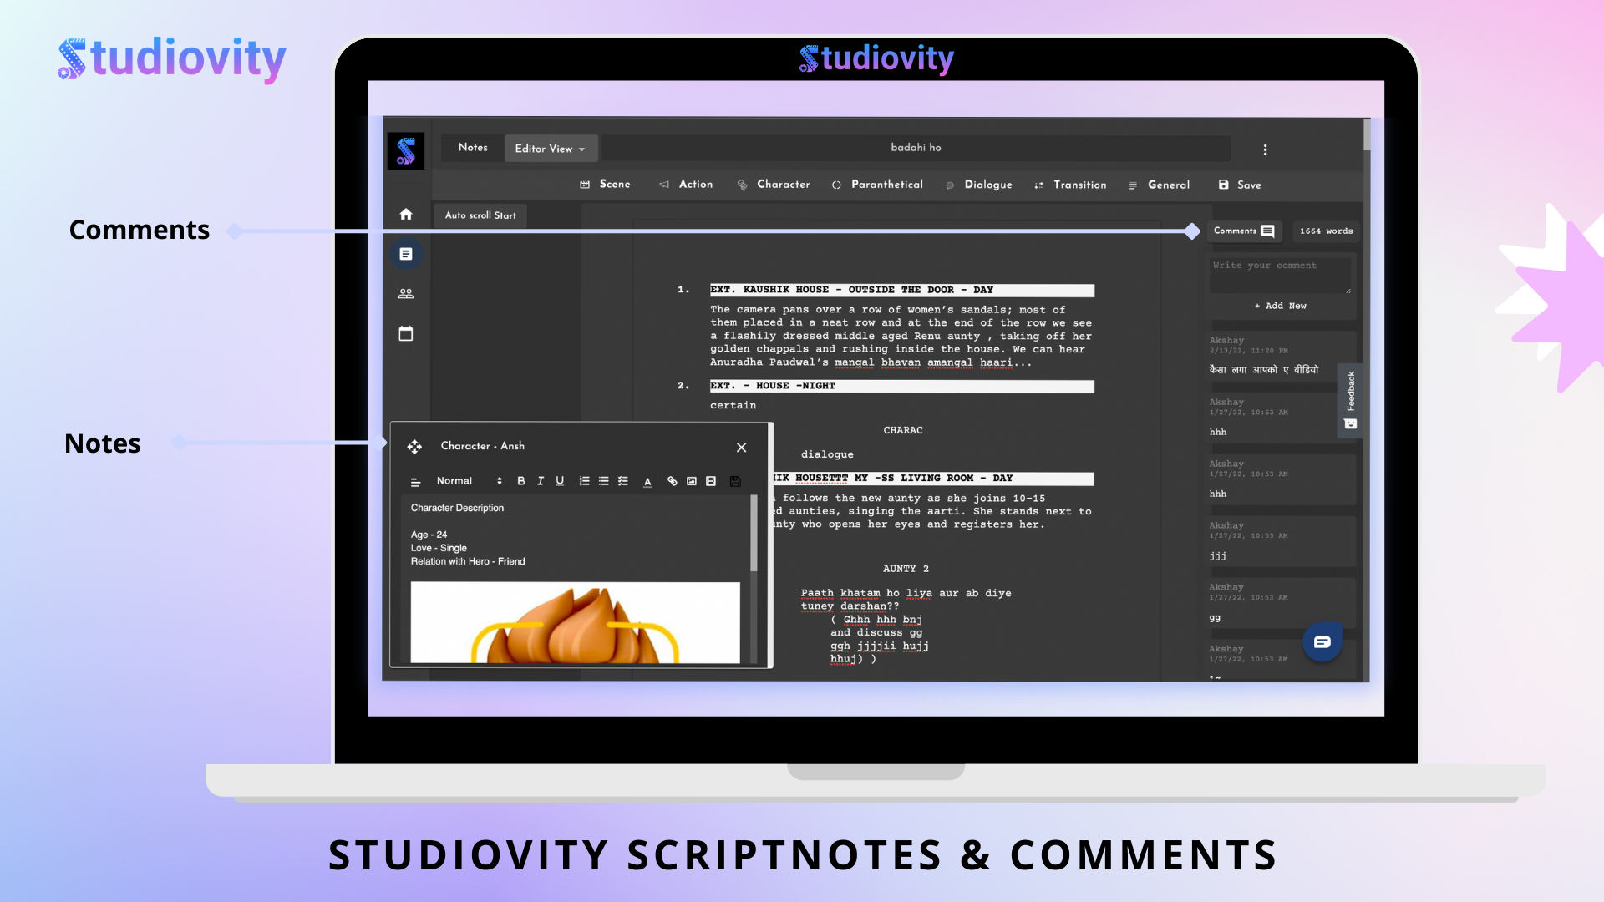Open the home icon in sidebar
This screenshot has height=902, width=1604.
[x=406, y=215]
